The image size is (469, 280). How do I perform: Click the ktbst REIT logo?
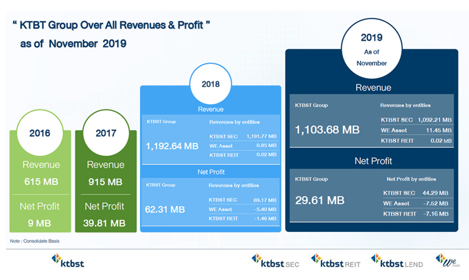(x=335, y=261)
